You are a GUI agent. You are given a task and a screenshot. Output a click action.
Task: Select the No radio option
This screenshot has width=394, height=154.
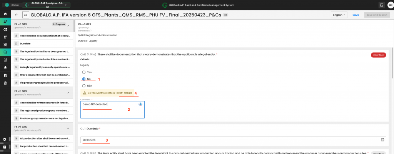coord(84,79)
